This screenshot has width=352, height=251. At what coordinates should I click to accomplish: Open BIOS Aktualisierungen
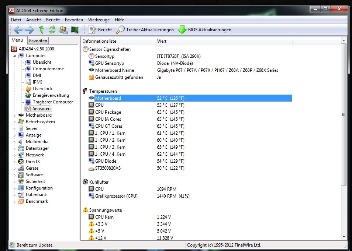(204, 30)
